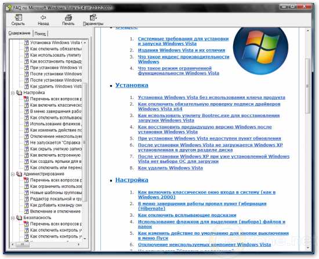Collapse the Администрирование tree section
The width and height of the screenshot is (319, 259).
tap(13, 174)
